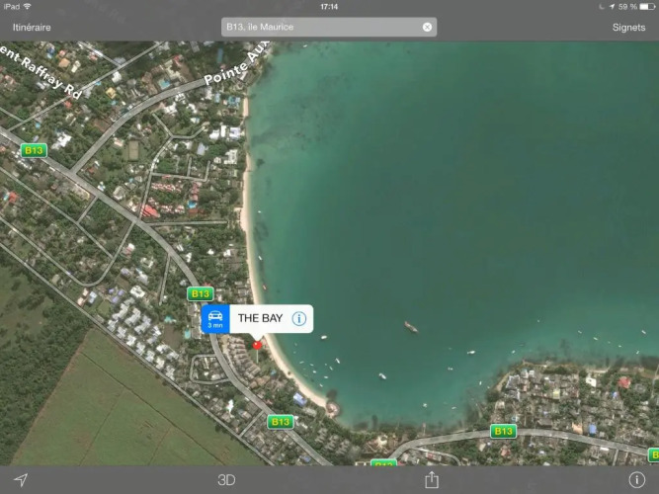
Task: Open info details for THE BAY
Action: (298, 319)
